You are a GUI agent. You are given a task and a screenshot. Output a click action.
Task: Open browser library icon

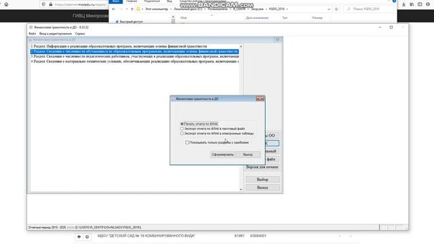pos(412,5)
